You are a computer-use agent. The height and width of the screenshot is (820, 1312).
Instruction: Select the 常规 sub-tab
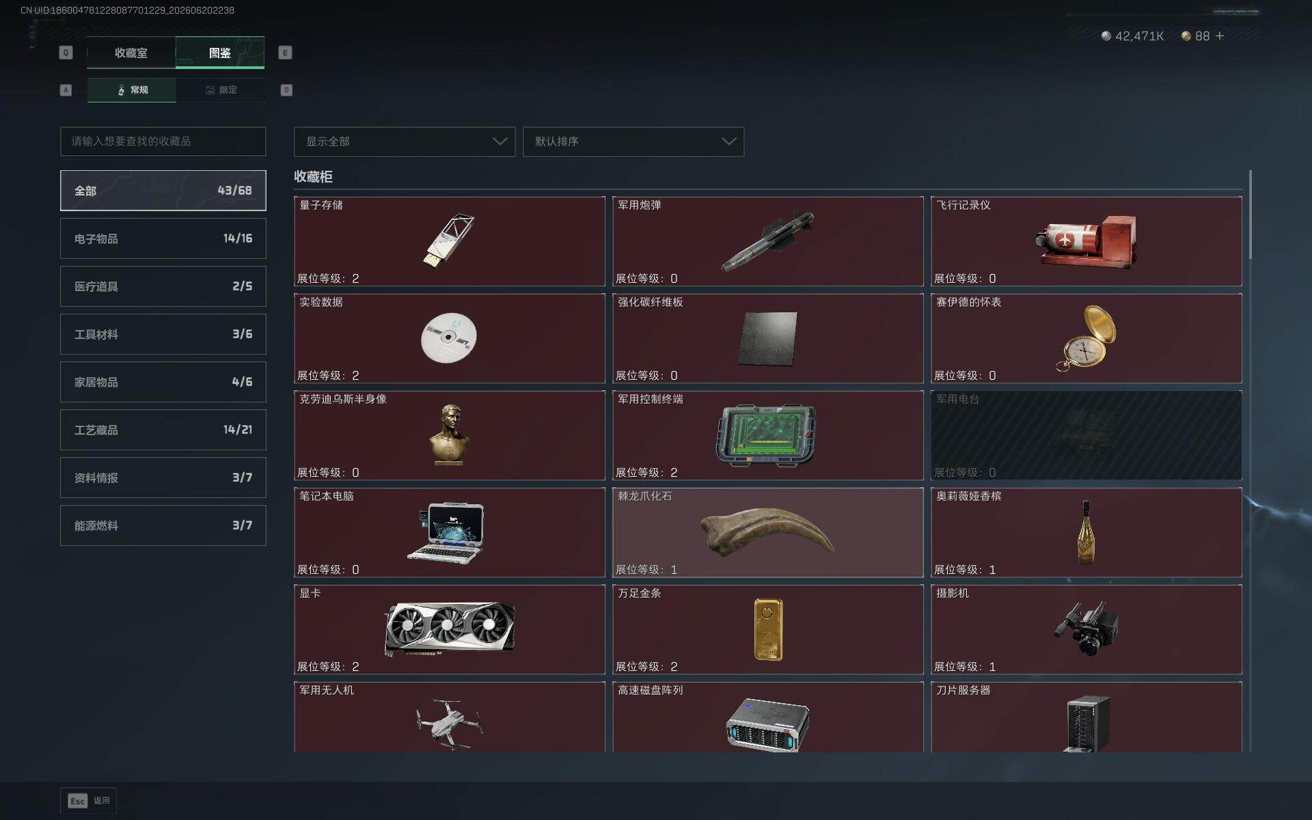[132, 90]
